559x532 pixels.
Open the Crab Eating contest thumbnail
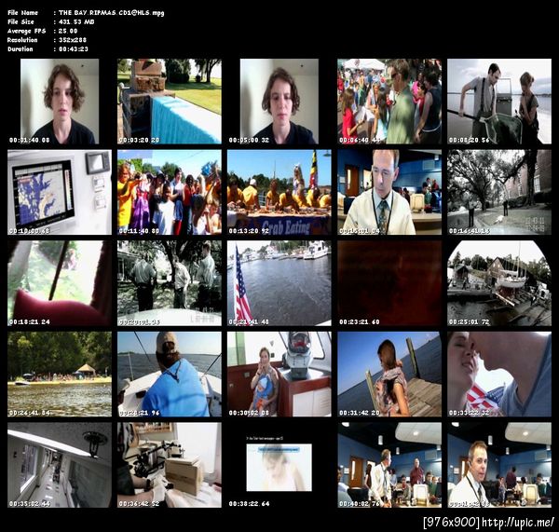pos(279,193)
